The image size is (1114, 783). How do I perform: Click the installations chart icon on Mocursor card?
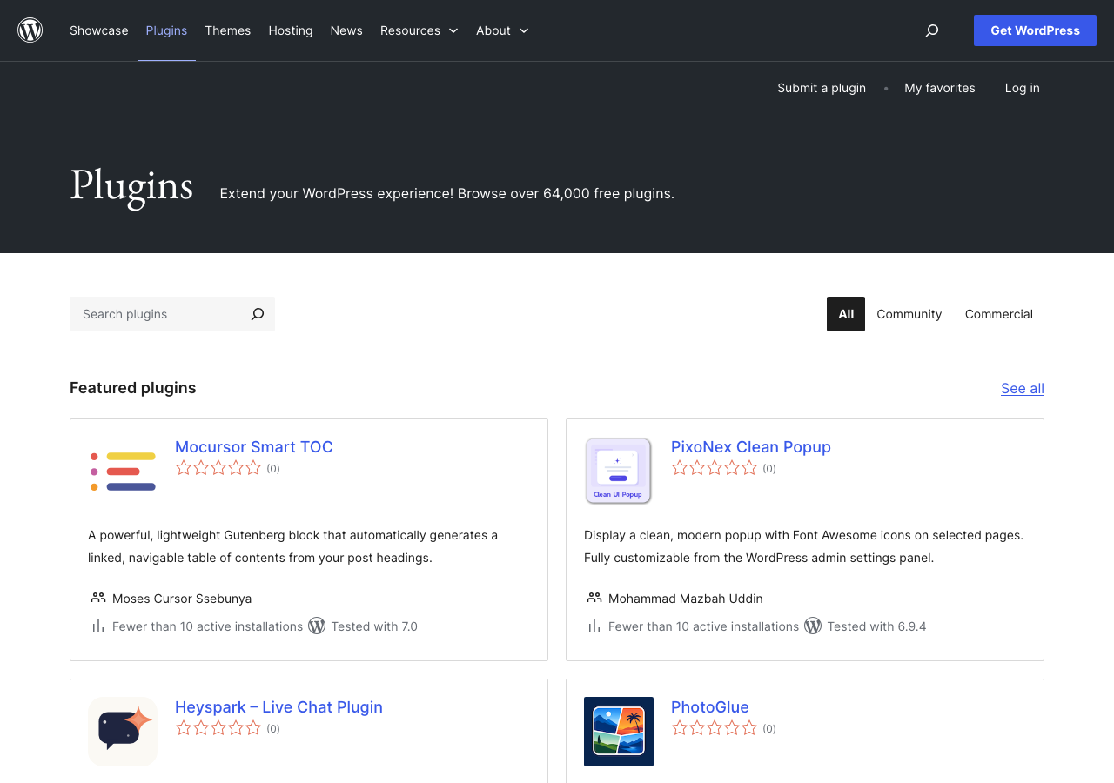coord(98,626)
